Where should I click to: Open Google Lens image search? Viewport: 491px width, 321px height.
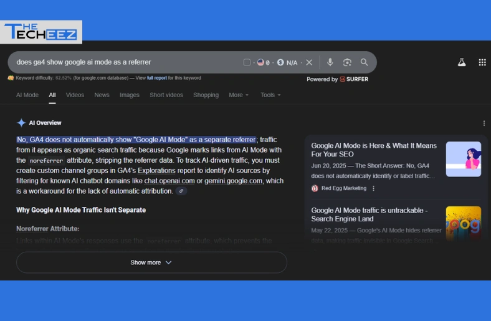coord(347,62)
